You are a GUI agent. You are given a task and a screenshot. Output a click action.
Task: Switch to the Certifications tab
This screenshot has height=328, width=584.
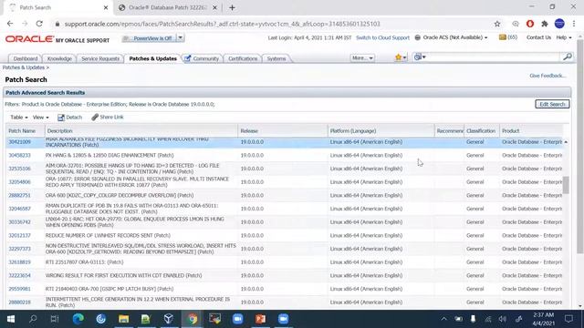[x=243, y=58]
